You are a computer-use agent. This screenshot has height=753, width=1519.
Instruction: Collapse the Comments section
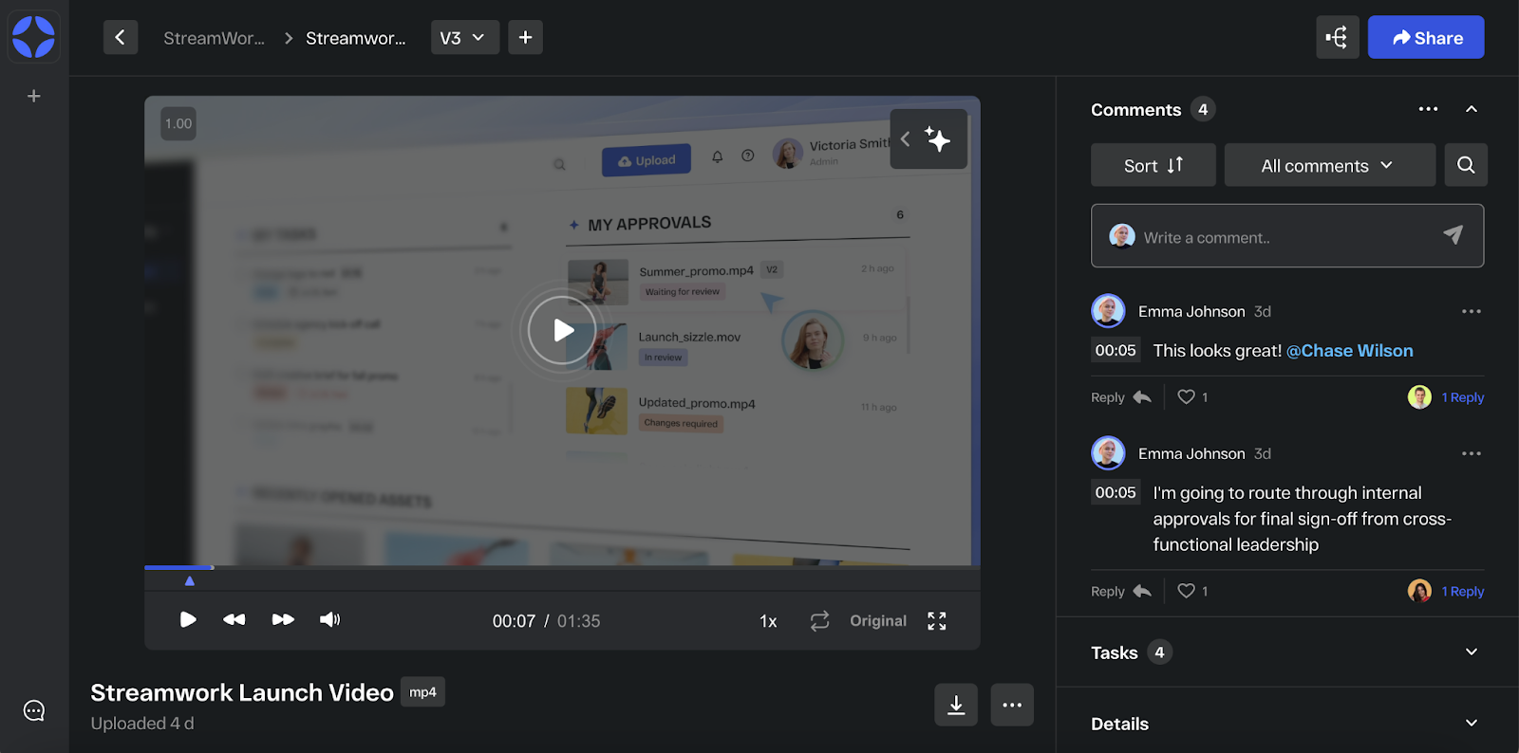pyautogui.click(x=1472, y=109)
